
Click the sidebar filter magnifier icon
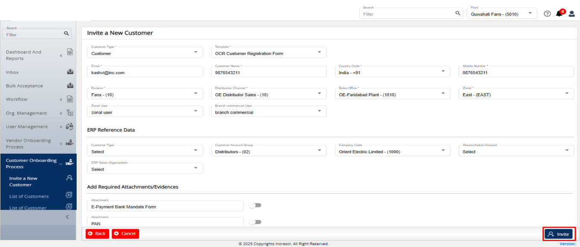coord(66,33)
